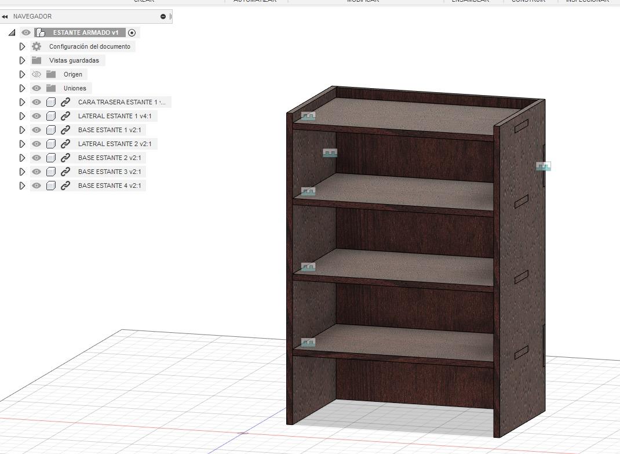Select the BASE ESTANTE 4 v2:1 label
This screenshot has width=620, height=454.
[x=110, y=186]
